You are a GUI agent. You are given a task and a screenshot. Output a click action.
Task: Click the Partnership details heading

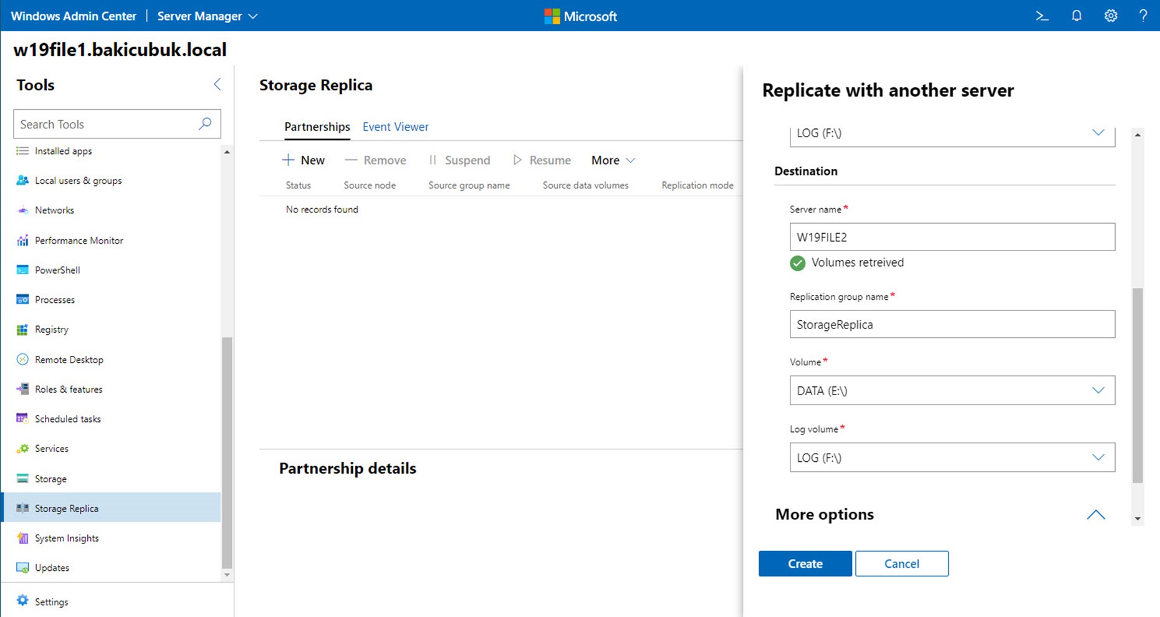pos(347,468)
